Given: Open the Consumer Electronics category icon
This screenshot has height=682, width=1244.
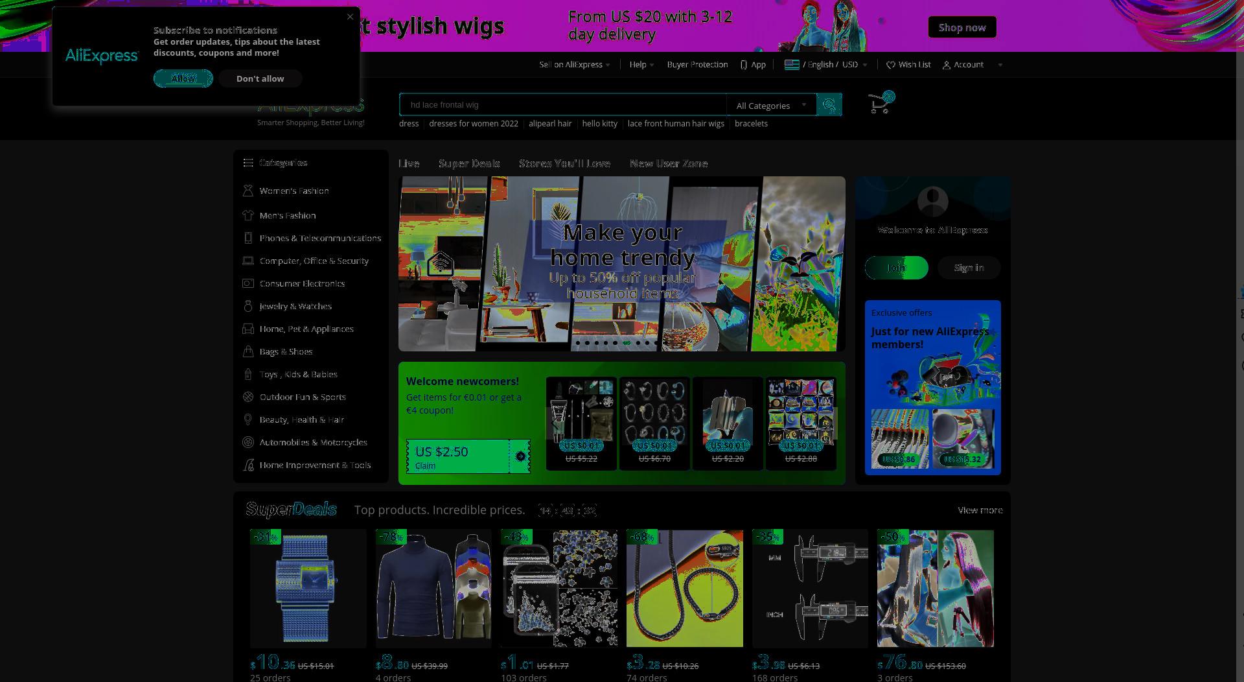Looking at the screenshot, I should [248, 283].
